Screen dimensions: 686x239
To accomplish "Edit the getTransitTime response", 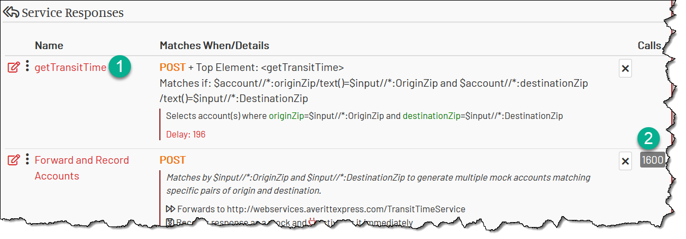I will [14, 68].
